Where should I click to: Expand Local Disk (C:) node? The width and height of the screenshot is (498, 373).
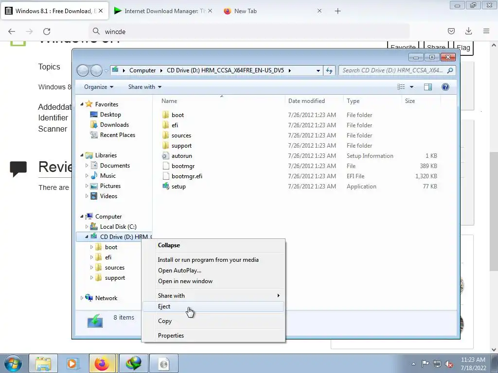[x=87, y=227]
